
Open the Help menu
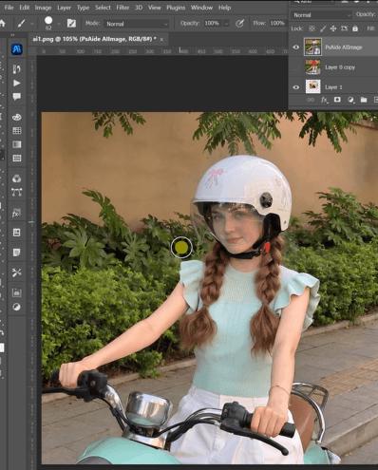tap(224, 8)
